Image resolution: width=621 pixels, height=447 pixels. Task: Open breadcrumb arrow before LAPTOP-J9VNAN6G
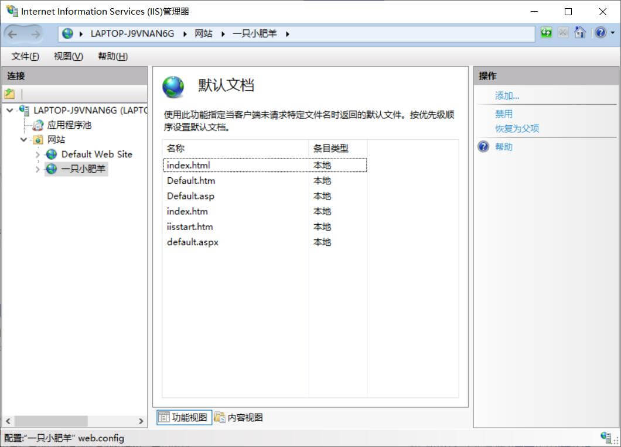point(81,34)
